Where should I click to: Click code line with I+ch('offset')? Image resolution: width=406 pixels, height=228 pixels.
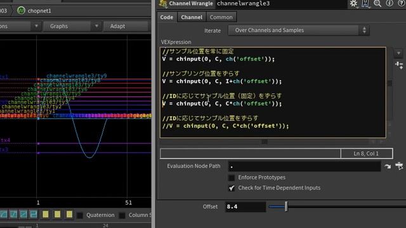(222, 82)
